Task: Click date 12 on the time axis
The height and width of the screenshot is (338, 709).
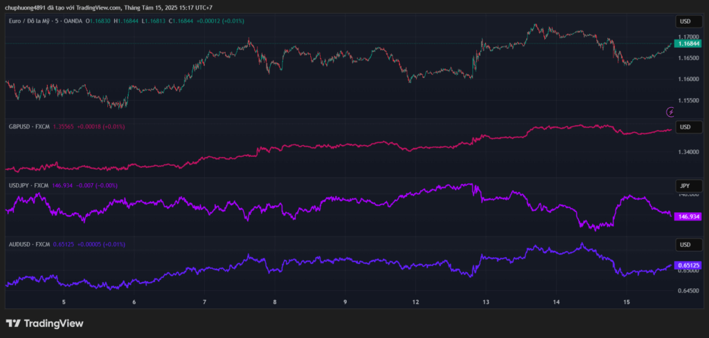Action: pos(415,302)
